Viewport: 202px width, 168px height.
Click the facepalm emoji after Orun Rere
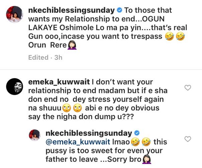tap(72, 45)
